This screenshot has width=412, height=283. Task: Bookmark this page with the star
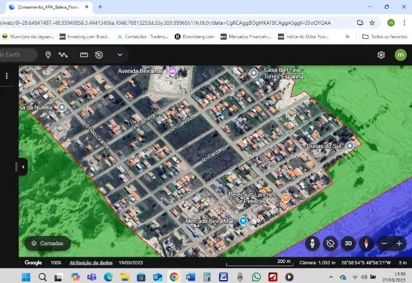(372, 23)
